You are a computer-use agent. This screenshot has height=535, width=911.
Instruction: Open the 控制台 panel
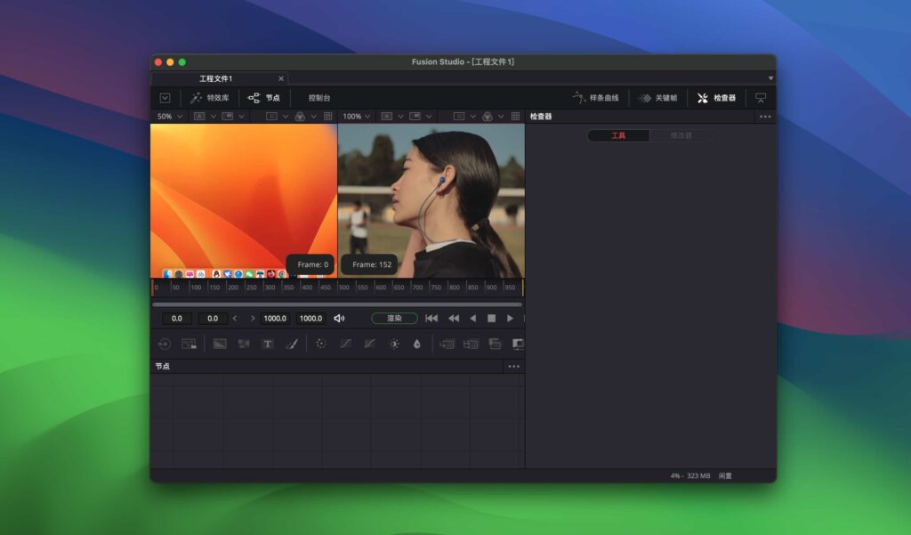[x=318, y=99]
